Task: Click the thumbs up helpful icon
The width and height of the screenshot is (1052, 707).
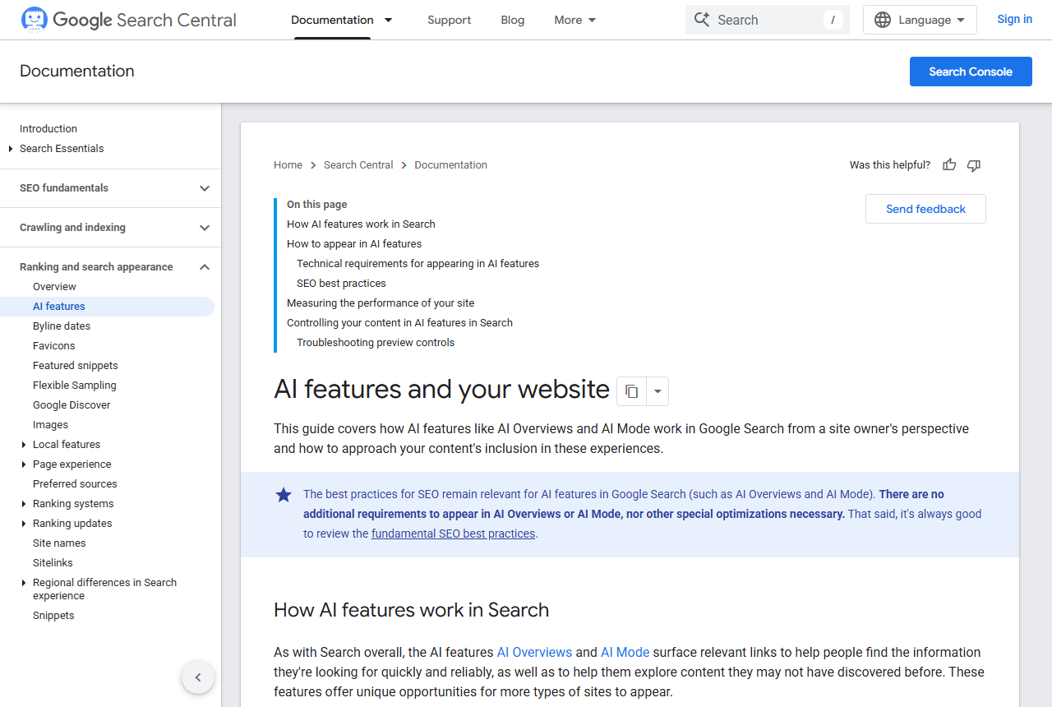Action: [949, 165]
